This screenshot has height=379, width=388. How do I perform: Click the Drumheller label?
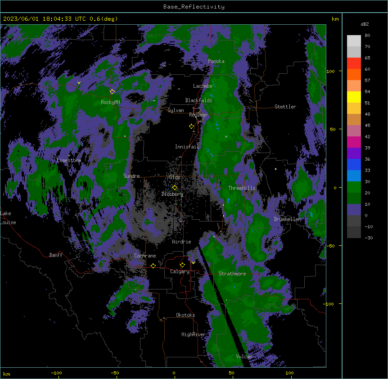(287, 219)
